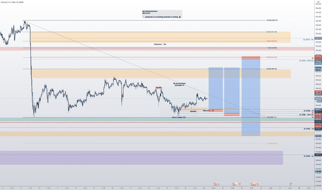
Task: Click the 1965.000 price axis label
Action: pyautogui.click(x=318, y=21)
